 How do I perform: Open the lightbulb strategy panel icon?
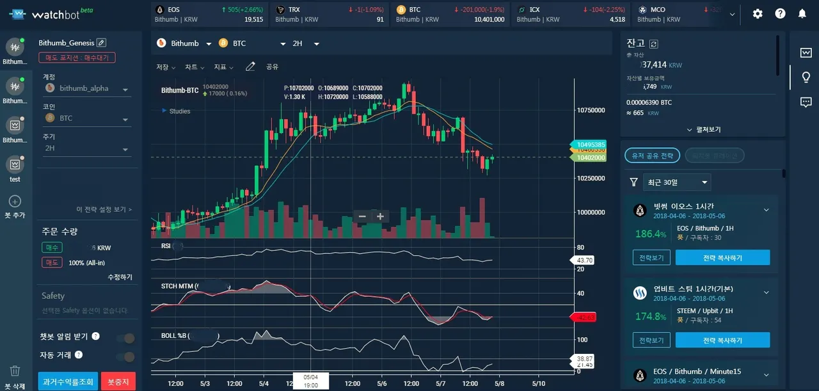coord(806,77)
